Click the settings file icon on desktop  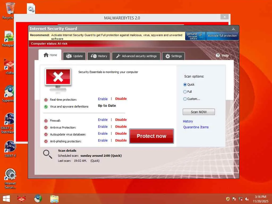click(x=31, y=9)
